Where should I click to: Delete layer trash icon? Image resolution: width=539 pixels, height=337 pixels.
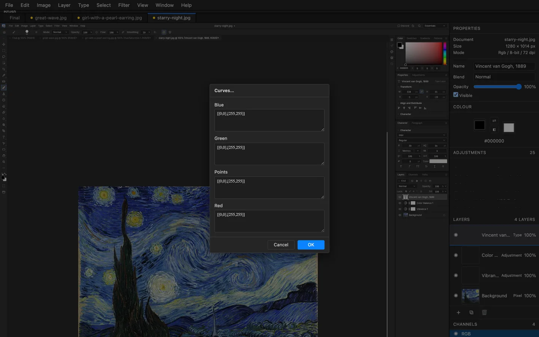(484, 312)
